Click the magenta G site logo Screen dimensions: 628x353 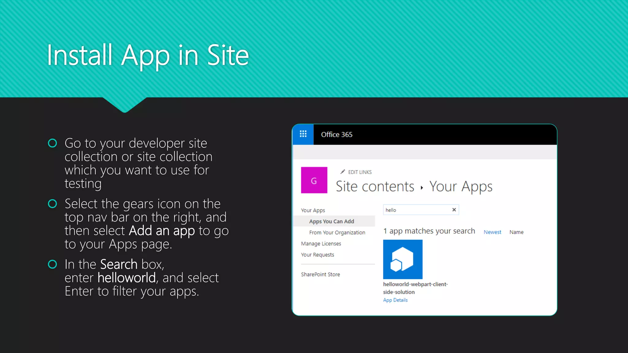[x=314, y=180]
